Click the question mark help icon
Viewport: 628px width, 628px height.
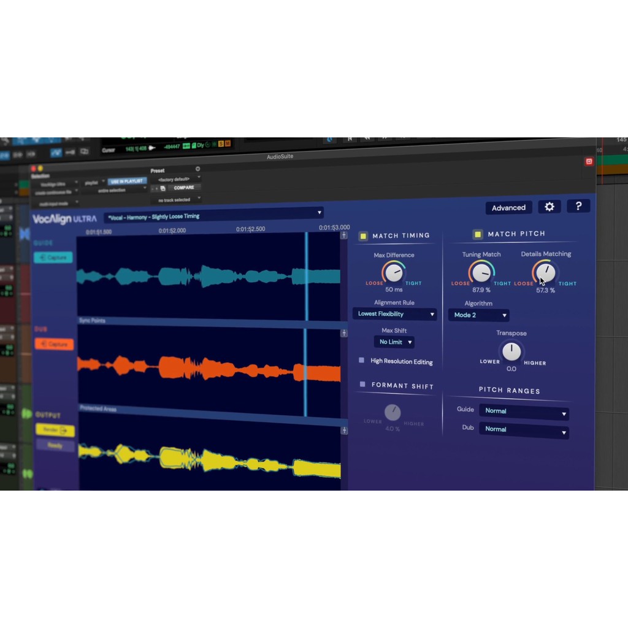pos(578,206)
